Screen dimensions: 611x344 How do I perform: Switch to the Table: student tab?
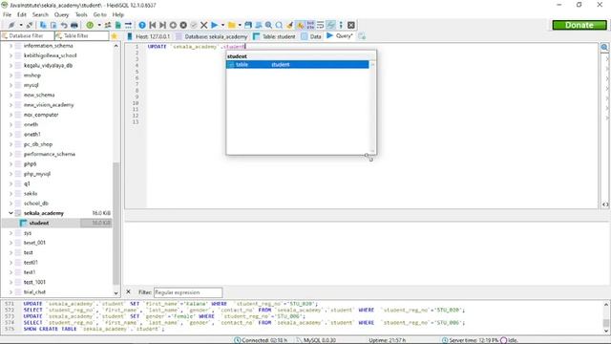274,36
